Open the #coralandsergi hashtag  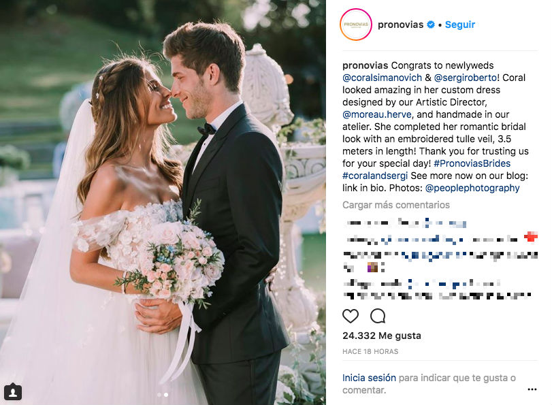tap(375, 176)
